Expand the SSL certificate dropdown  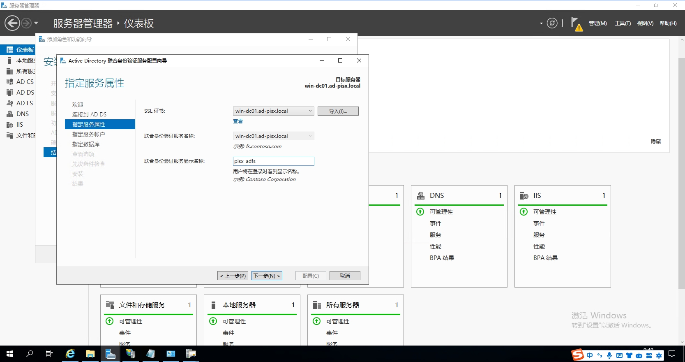pyautogui.click(x=310, y=111)
